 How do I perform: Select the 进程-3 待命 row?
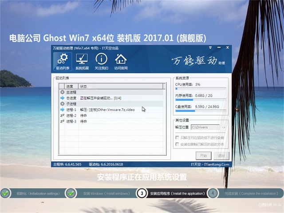pyautogui.click(x=112, y=121)
